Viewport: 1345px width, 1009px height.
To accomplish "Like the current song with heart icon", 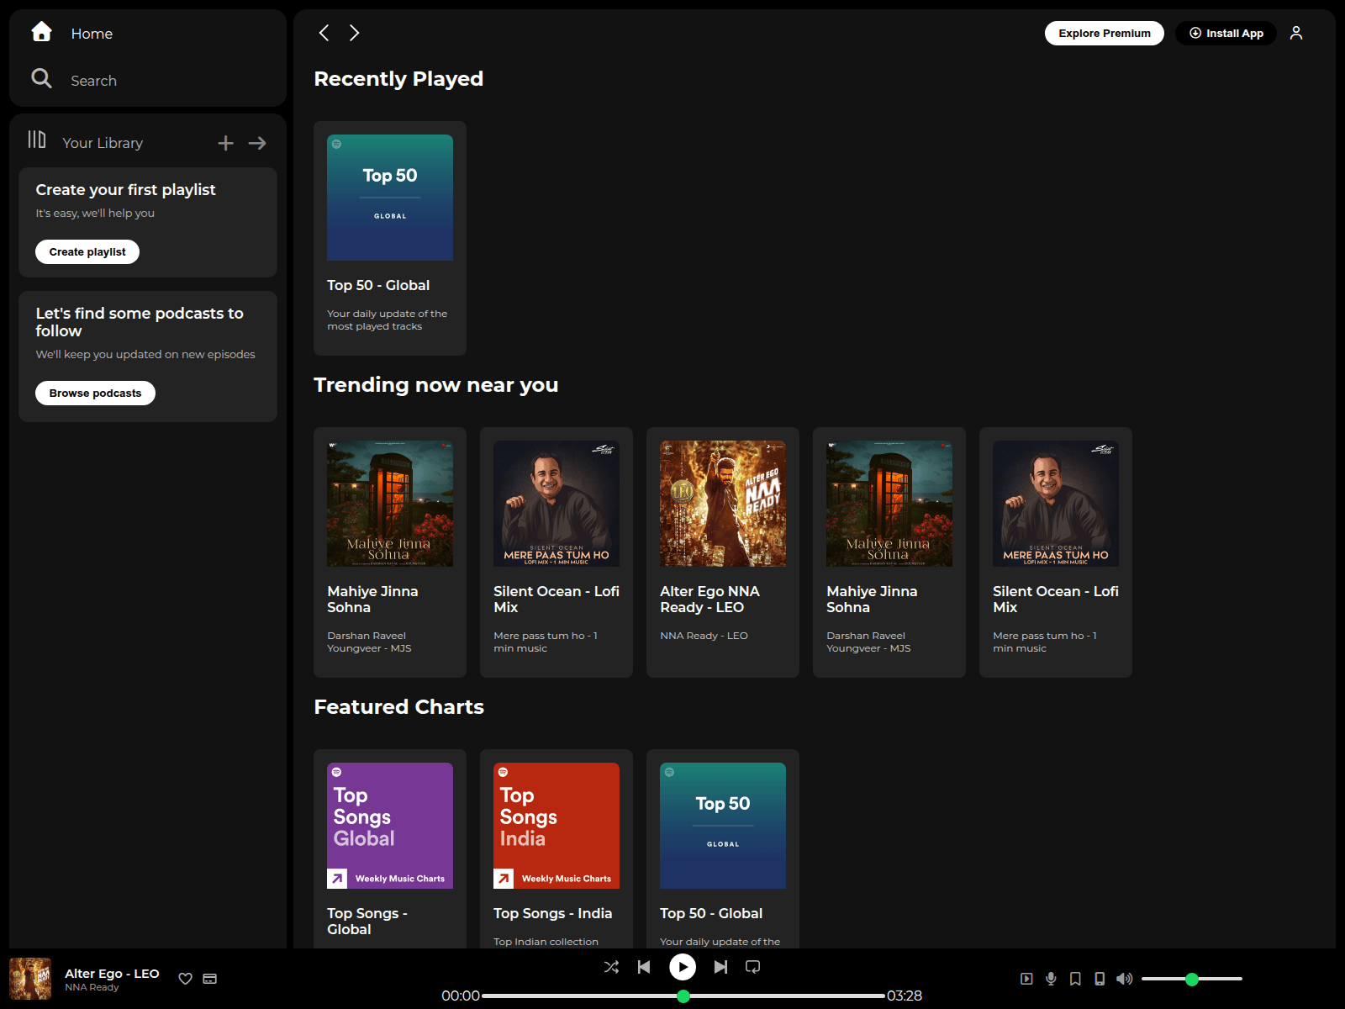I will pos(186,979).
